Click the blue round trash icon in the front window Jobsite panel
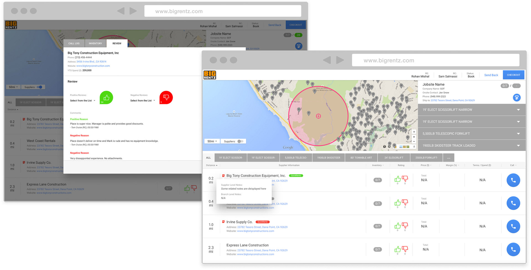 coord(517,97)
